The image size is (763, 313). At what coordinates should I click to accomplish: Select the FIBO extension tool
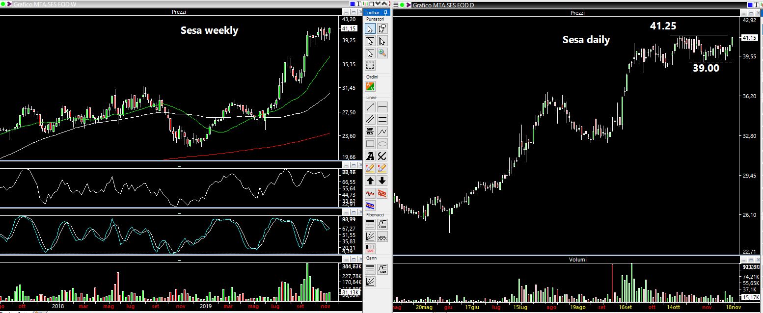382,225
